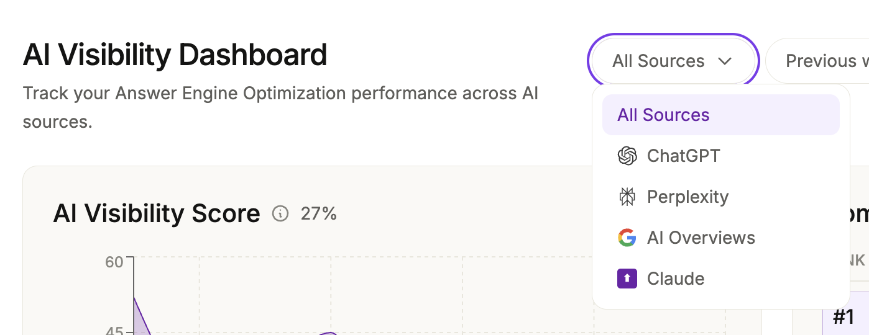Click the 45 label on chart axis
Viewport: 869px width, 335px height.
(x=114, y=331)
